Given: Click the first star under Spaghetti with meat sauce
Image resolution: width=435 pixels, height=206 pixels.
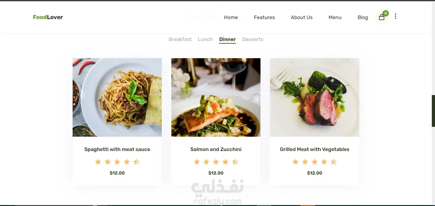Looking at the screenshot, I should point(98,162).
